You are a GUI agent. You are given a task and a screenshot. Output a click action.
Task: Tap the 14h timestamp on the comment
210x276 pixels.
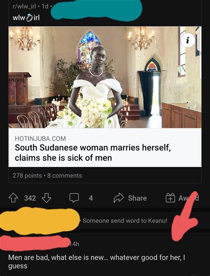point(74,244)
